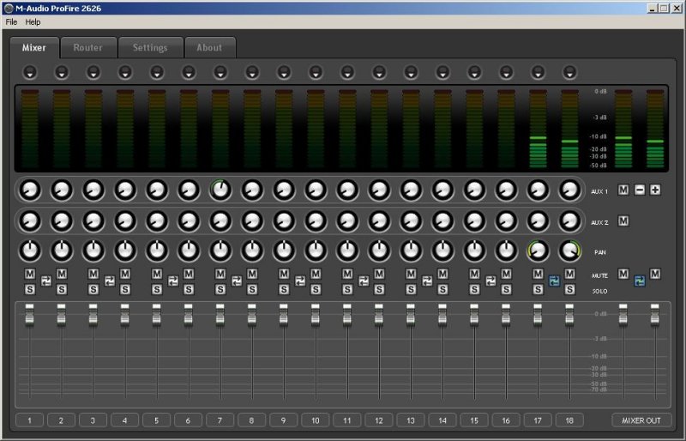Open the File menu

coord(11,22)
